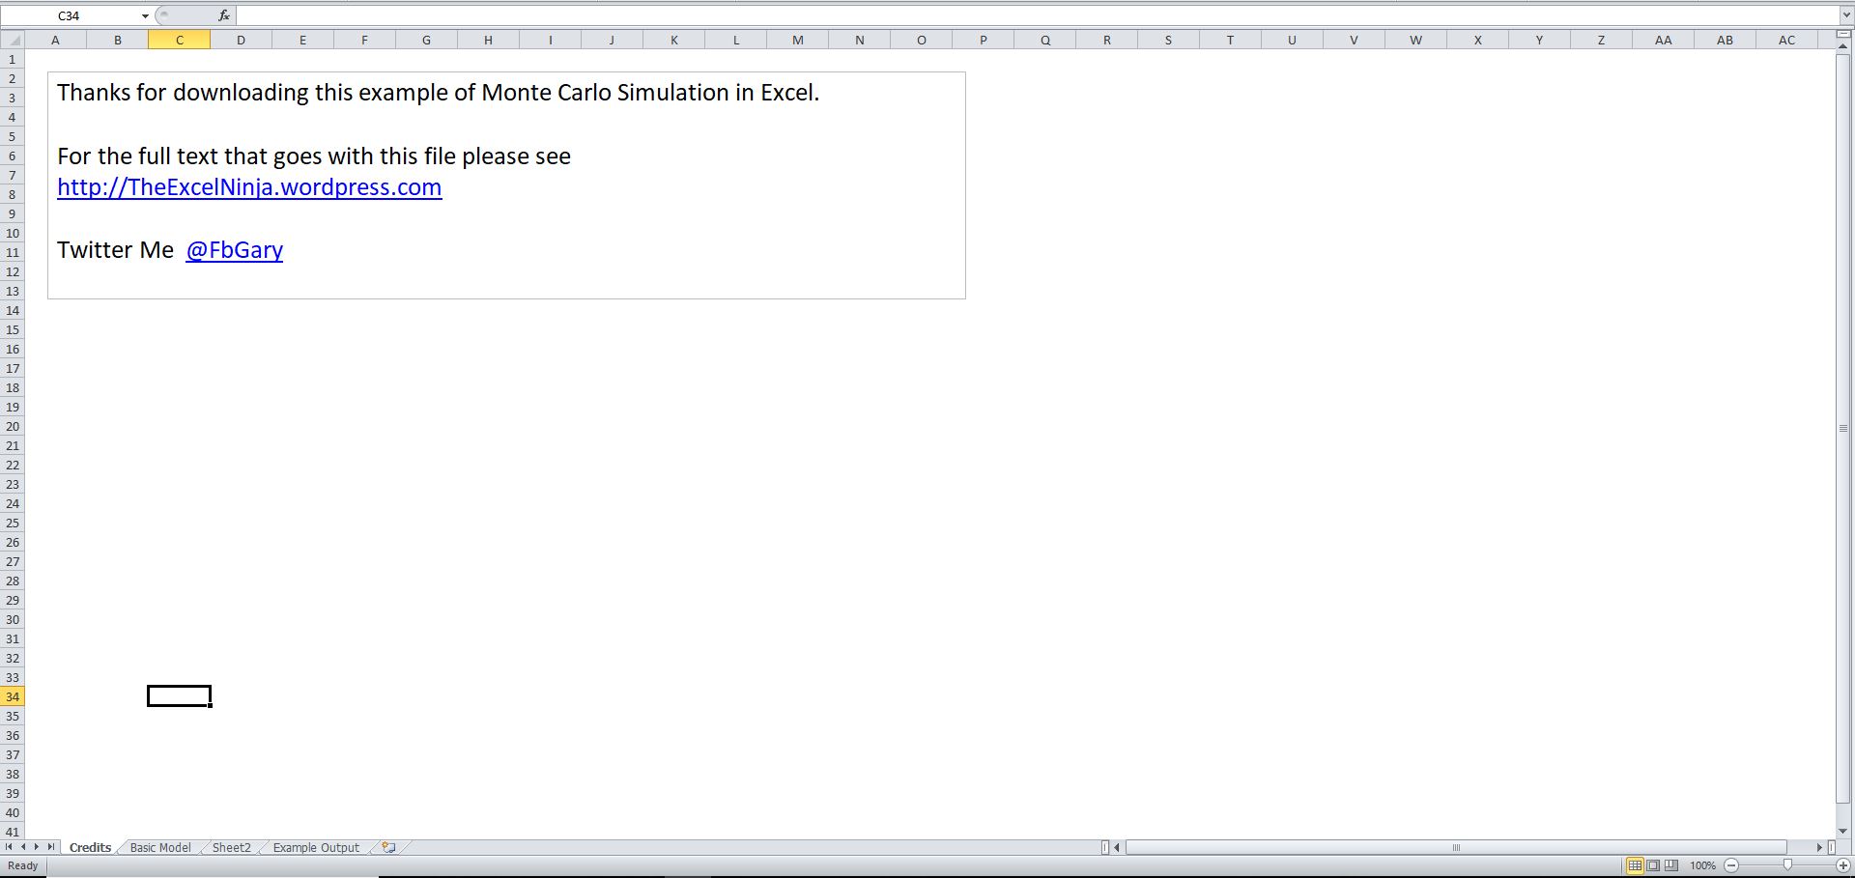Switch to Page Layout view icon
The height and width of the screenshot is (878, 1855).
click(1653, 865)
